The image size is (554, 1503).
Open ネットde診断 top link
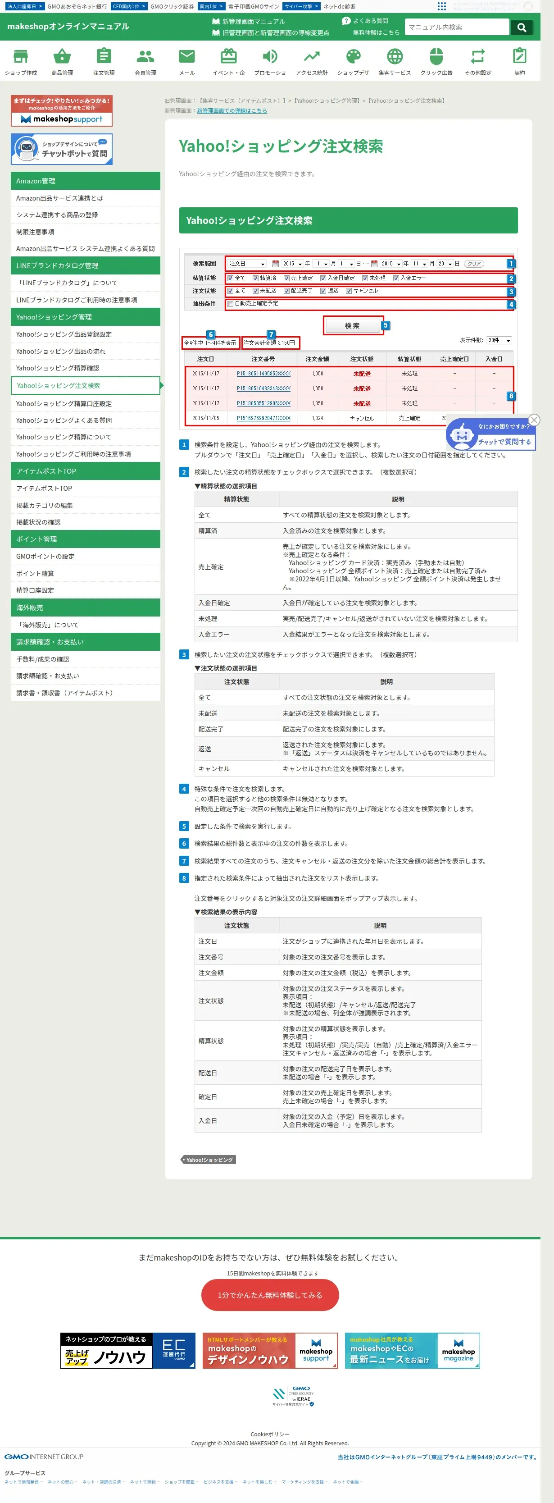point(339,6)
